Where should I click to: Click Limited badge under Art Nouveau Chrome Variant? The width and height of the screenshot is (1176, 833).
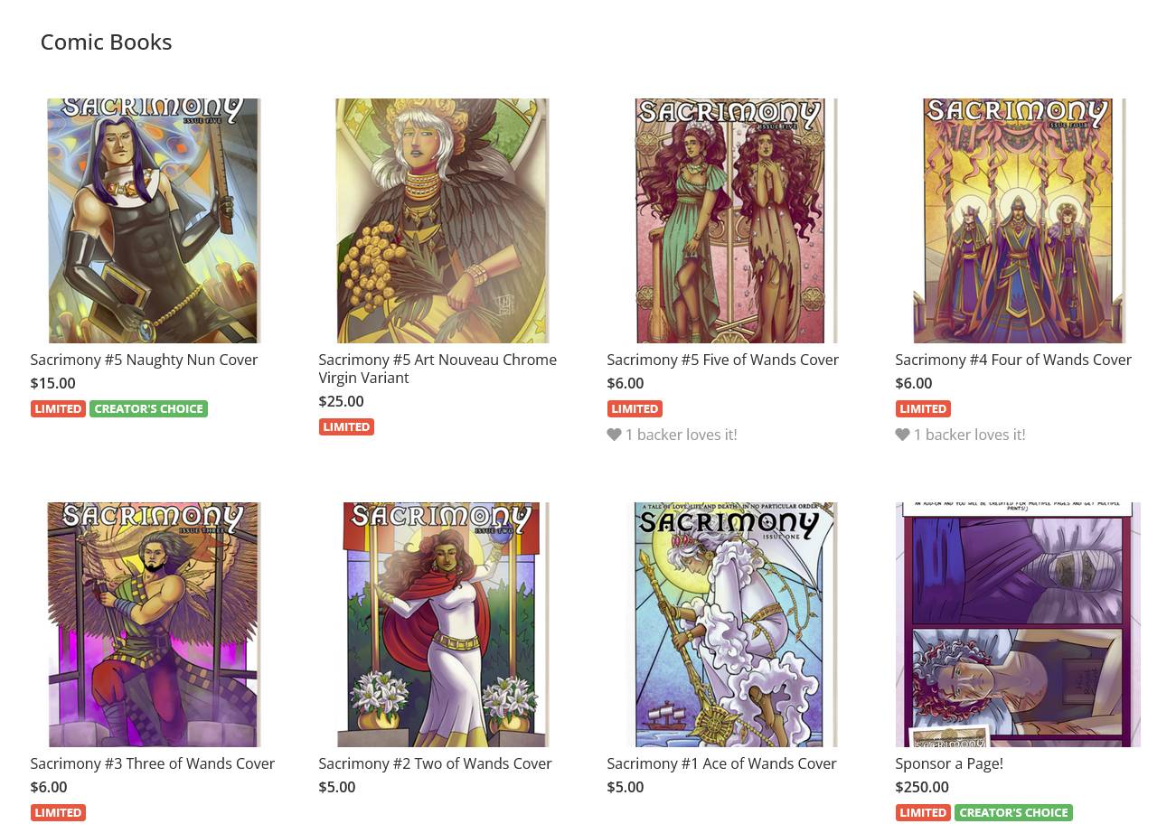click(x=346, y=426)
